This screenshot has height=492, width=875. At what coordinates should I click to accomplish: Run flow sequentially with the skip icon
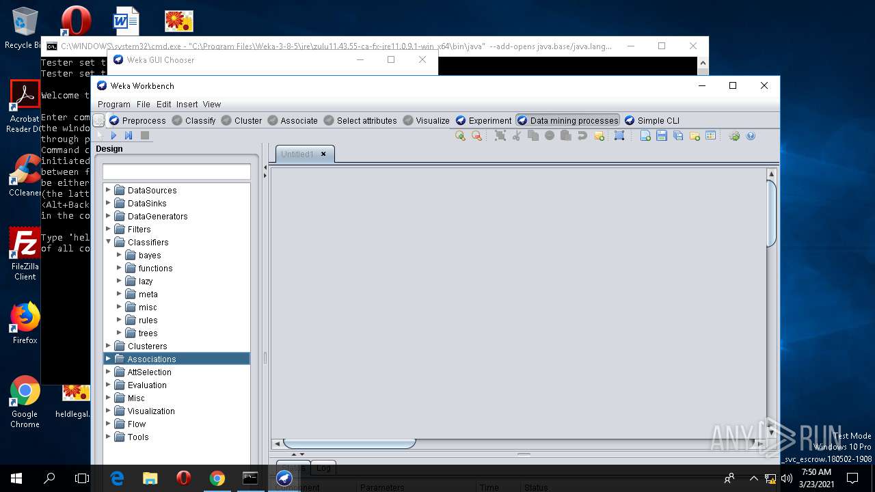click(x=129, y=135)
